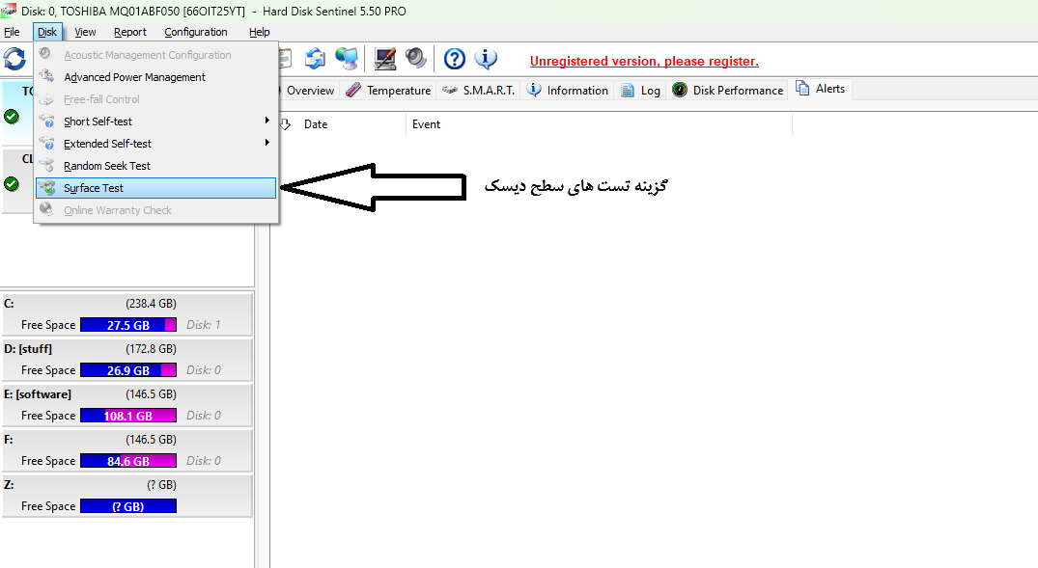1038x568 pixels.
Task: Open the Configuration menu
Action: [195, 32]
